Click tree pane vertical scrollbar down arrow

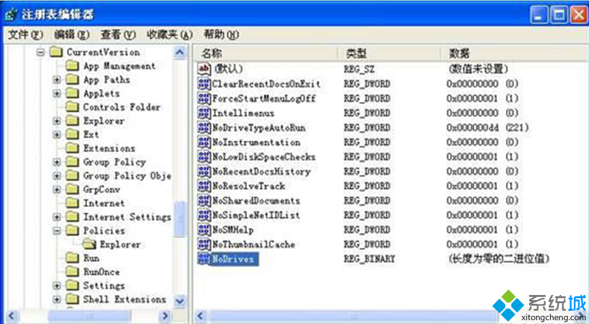(x=180, y=301)
